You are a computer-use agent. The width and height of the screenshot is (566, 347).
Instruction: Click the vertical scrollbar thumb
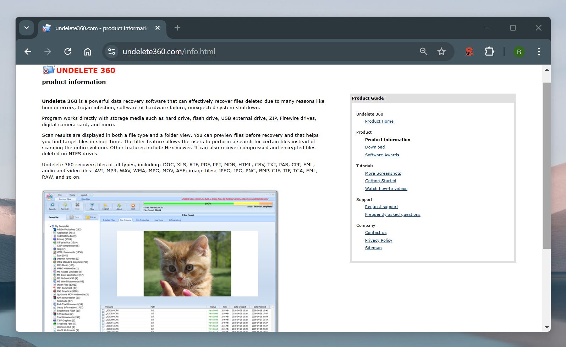click(546, 166)
